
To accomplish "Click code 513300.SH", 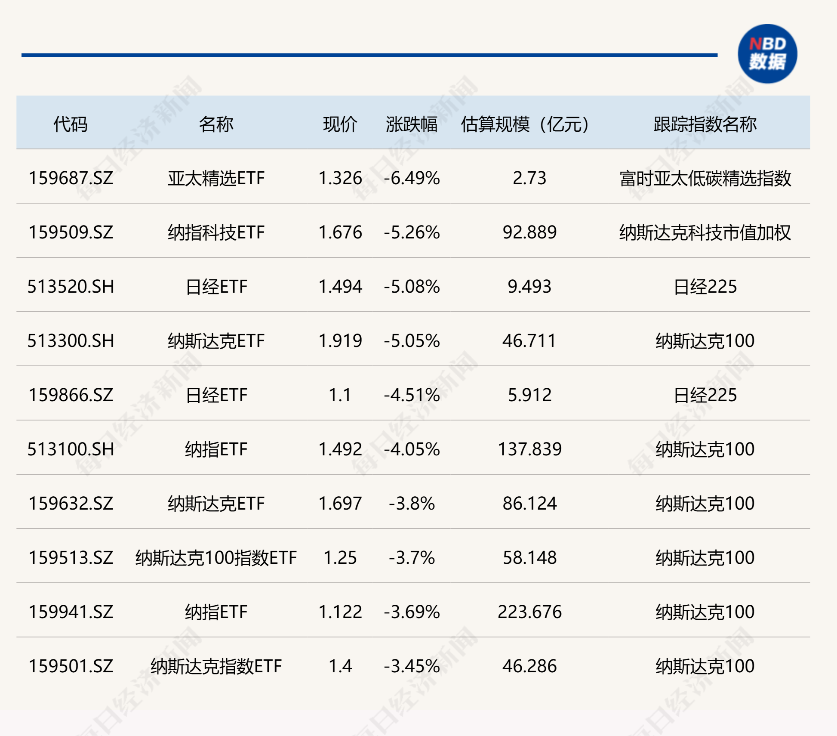I will click(71, 341).
